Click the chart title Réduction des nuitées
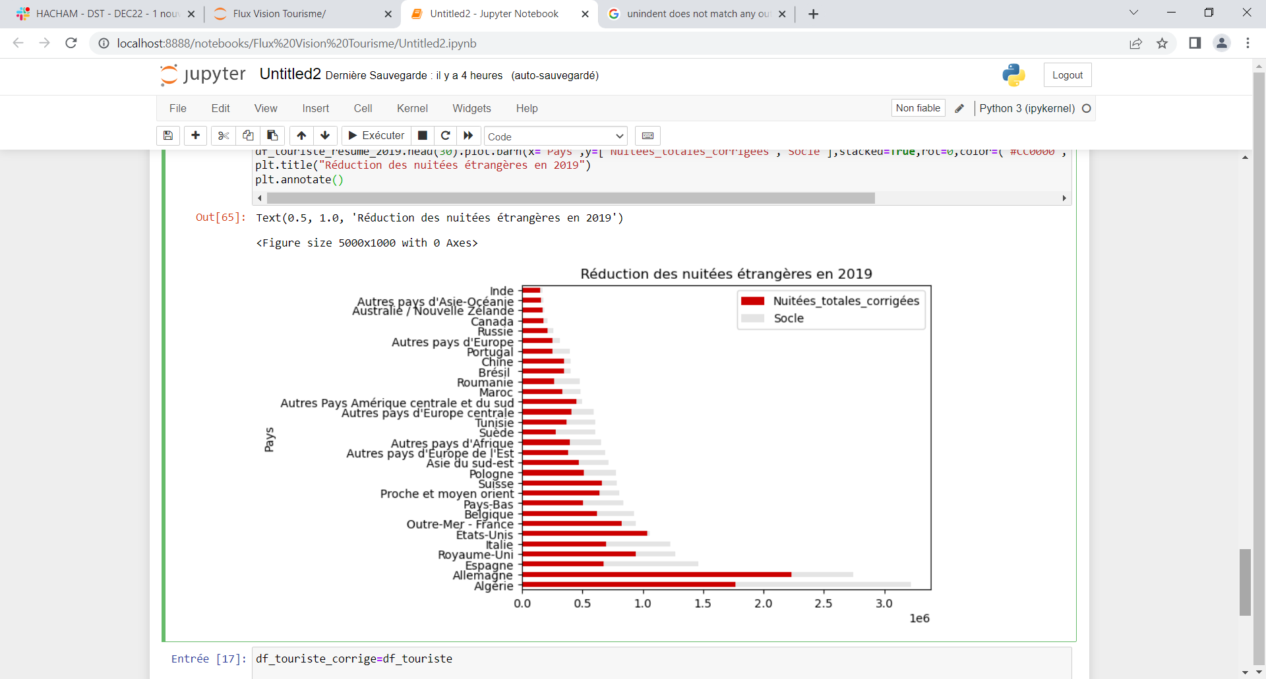Image resolution: width=1266 pixels, height=679 pixels. pyautogui.click(x=726, y=274)
